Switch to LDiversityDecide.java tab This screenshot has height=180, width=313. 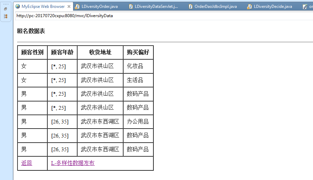pos(273,7)
